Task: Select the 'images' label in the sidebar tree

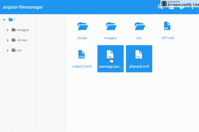Action: [23, 30]
